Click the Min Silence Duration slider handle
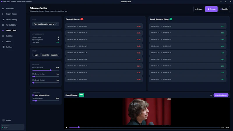The image size is (233, 131). (x=34, y=77)
